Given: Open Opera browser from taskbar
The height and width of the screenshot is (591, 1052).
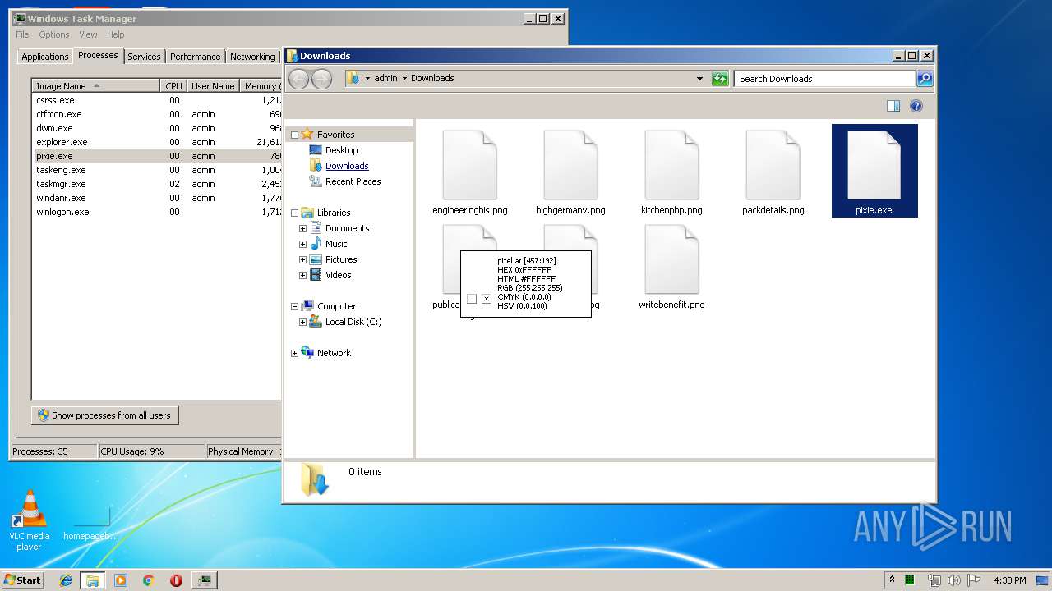Looking at the screenshot, I should tap(176, 580).
